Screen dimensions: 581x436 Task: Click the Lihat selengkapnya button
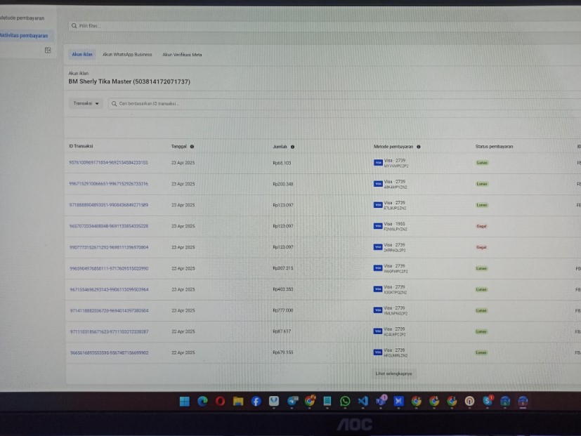tap(393, 374)
